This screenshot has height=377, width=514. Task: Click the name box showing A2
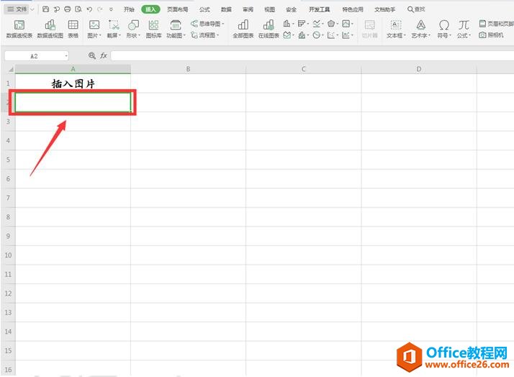34,56
